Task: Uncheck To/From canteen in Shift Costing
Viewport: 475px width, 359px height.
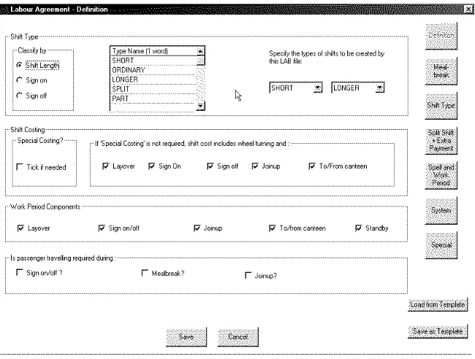Action: pyautogui.click(x=312, y=166)
